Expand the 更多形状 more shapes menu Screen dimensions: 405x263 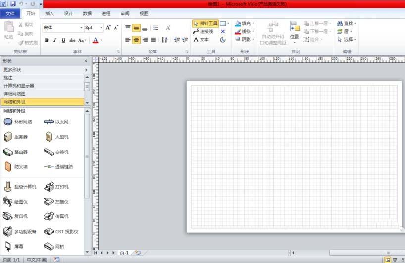tap(44, 70)
